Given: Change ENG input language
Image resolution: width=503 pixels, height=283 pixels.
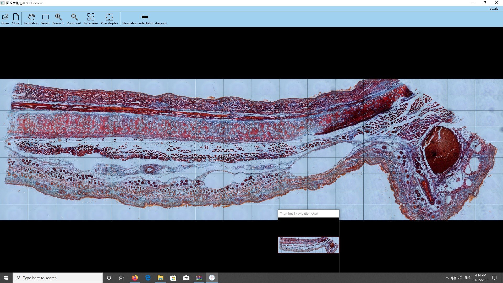Looking at the screenshot, I should [467, 278].
